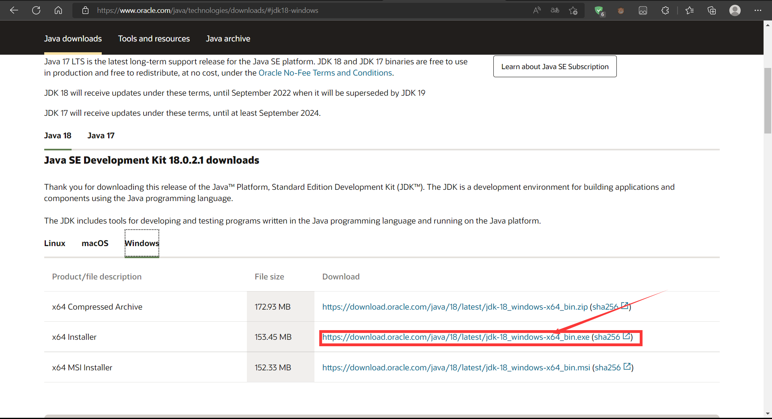Download the jdk-18 windows-x64 exe installer

(x=456, y=337)
